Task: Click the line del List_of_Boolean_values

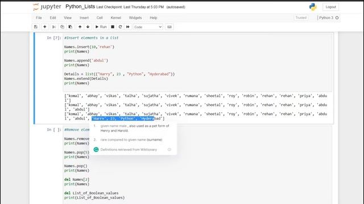Action: pyautogui.click(x=91, y=193)
